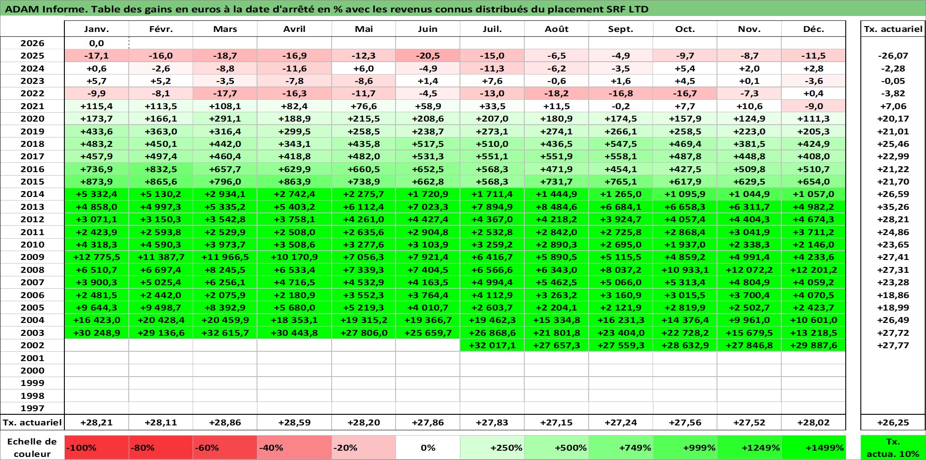Select the +7,6 cell in 2023
The image size is (926, 460).
[x=492, y=81]
